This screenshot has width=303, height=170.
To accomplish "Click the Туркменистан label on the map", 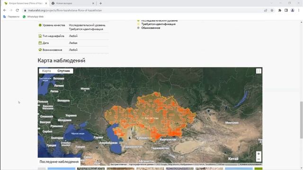I will click(x=133, y=147).
